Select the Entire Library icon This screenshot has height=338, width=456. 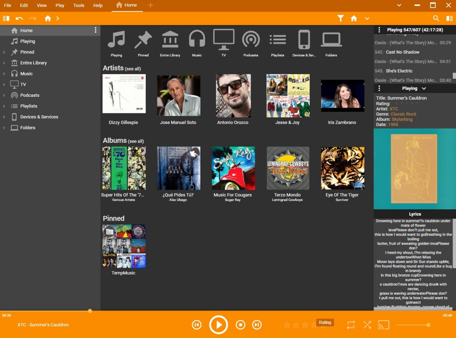[170, 40]
